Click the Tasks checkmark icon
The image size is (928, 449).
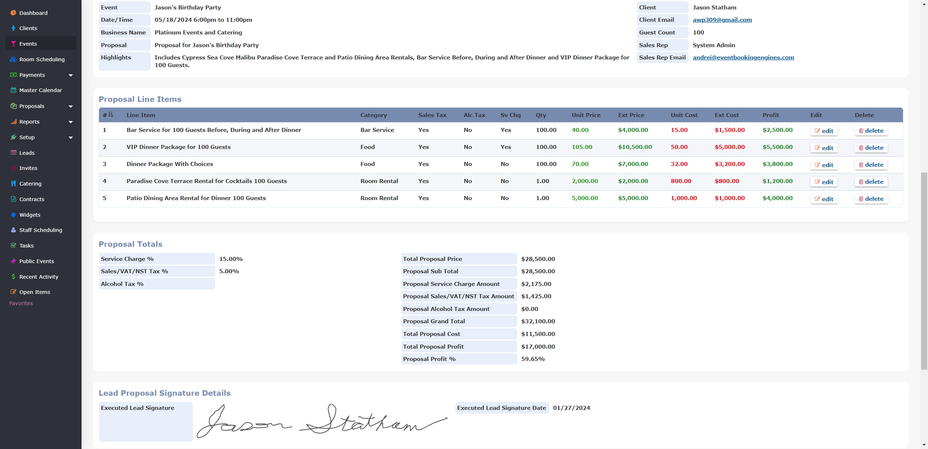click(x=13, y=246)
